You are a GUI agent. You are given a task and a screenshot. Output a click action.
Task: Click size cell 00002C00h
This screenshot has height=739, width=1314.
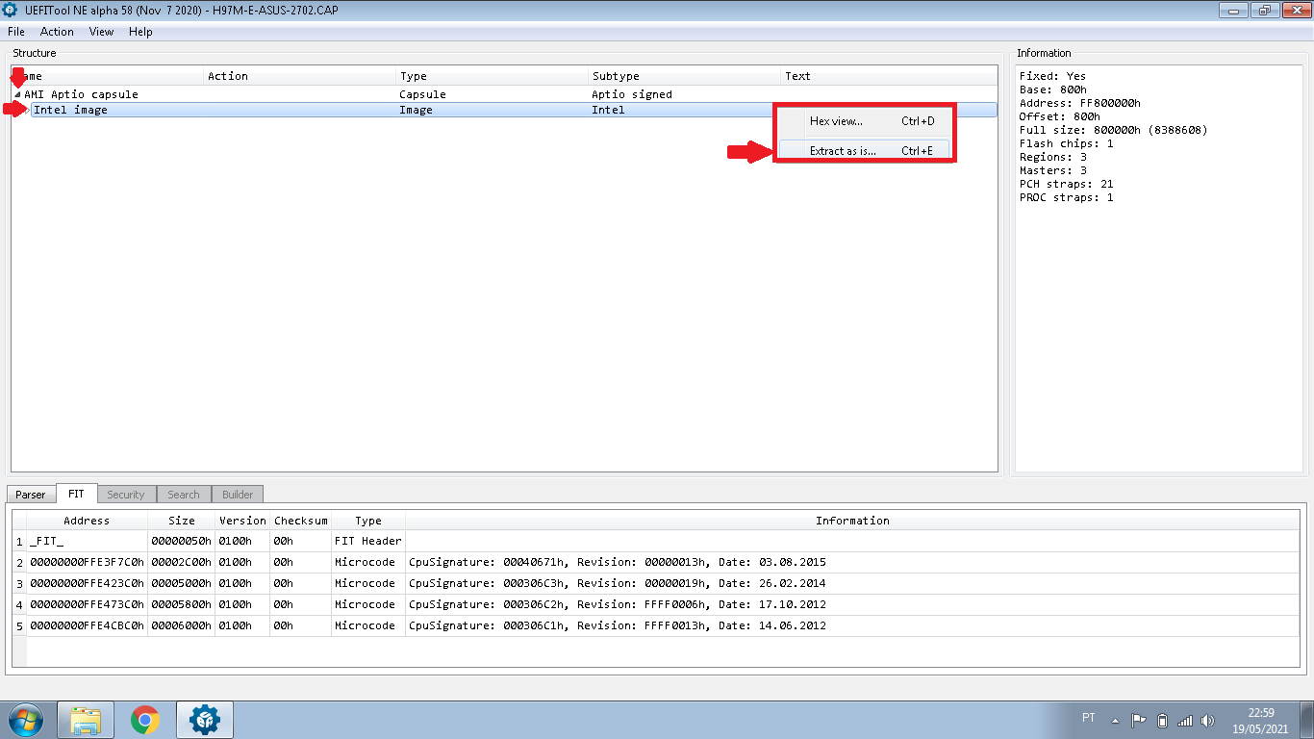(x=181, y=562)
